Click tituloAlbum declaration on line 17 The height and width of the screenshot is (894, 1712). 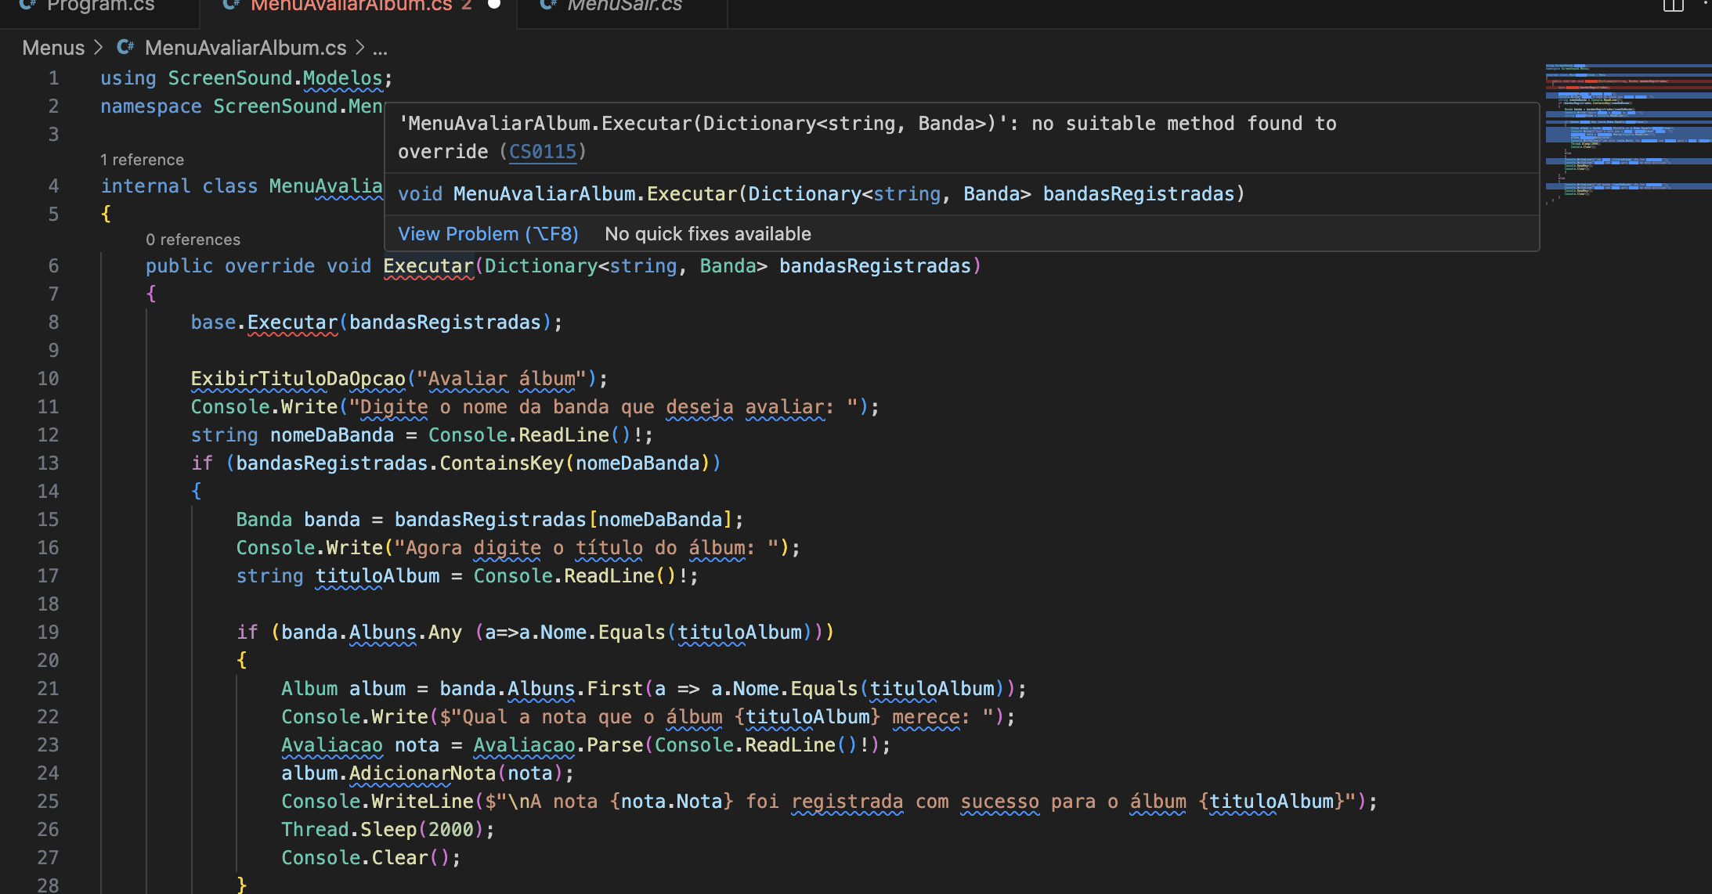pyautogui.click(x=377, y=576)
